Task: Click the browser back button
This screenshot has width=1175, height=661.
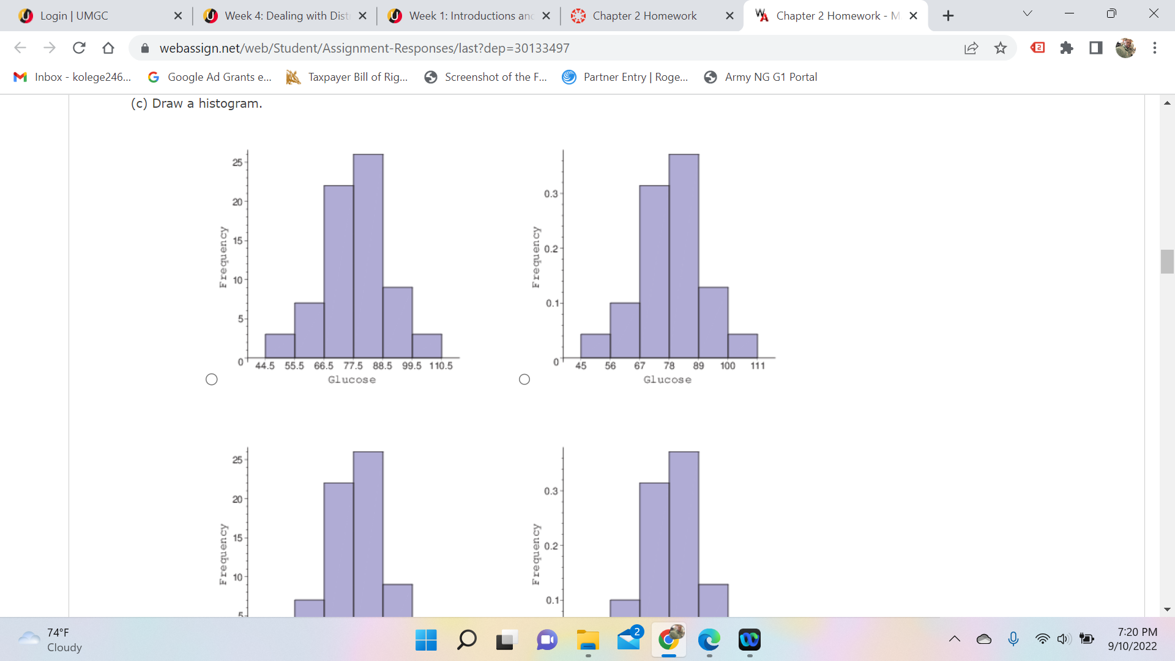Action: (x=20, y=48)
